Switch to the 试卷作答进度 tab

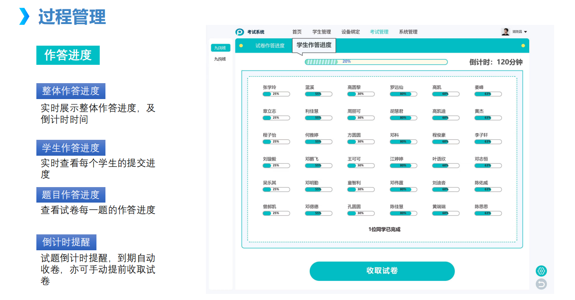[x=270, y=46]
